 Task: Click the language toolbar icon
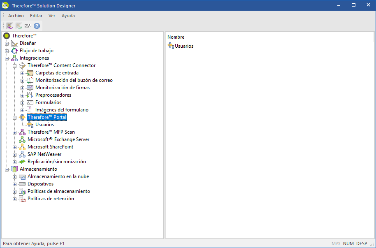[x=28, y=25]
